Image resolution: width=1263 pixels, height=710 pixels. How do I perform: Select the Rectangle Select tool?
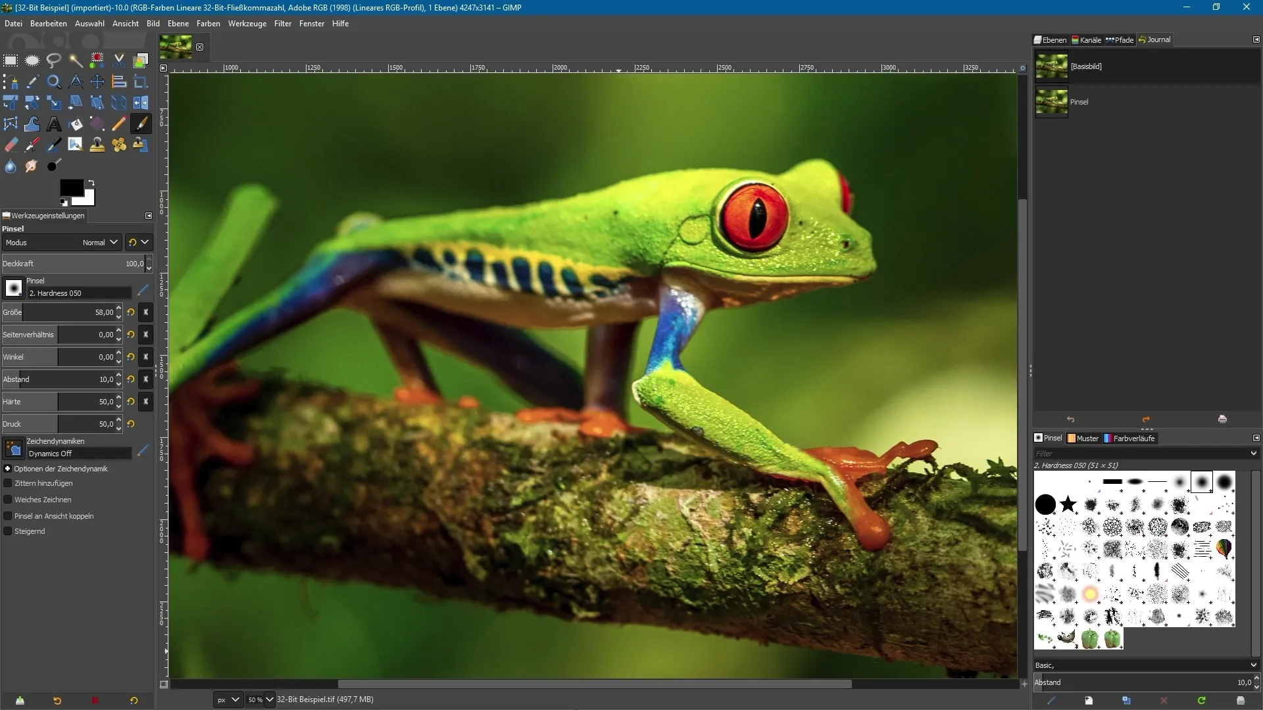[11, 60]
